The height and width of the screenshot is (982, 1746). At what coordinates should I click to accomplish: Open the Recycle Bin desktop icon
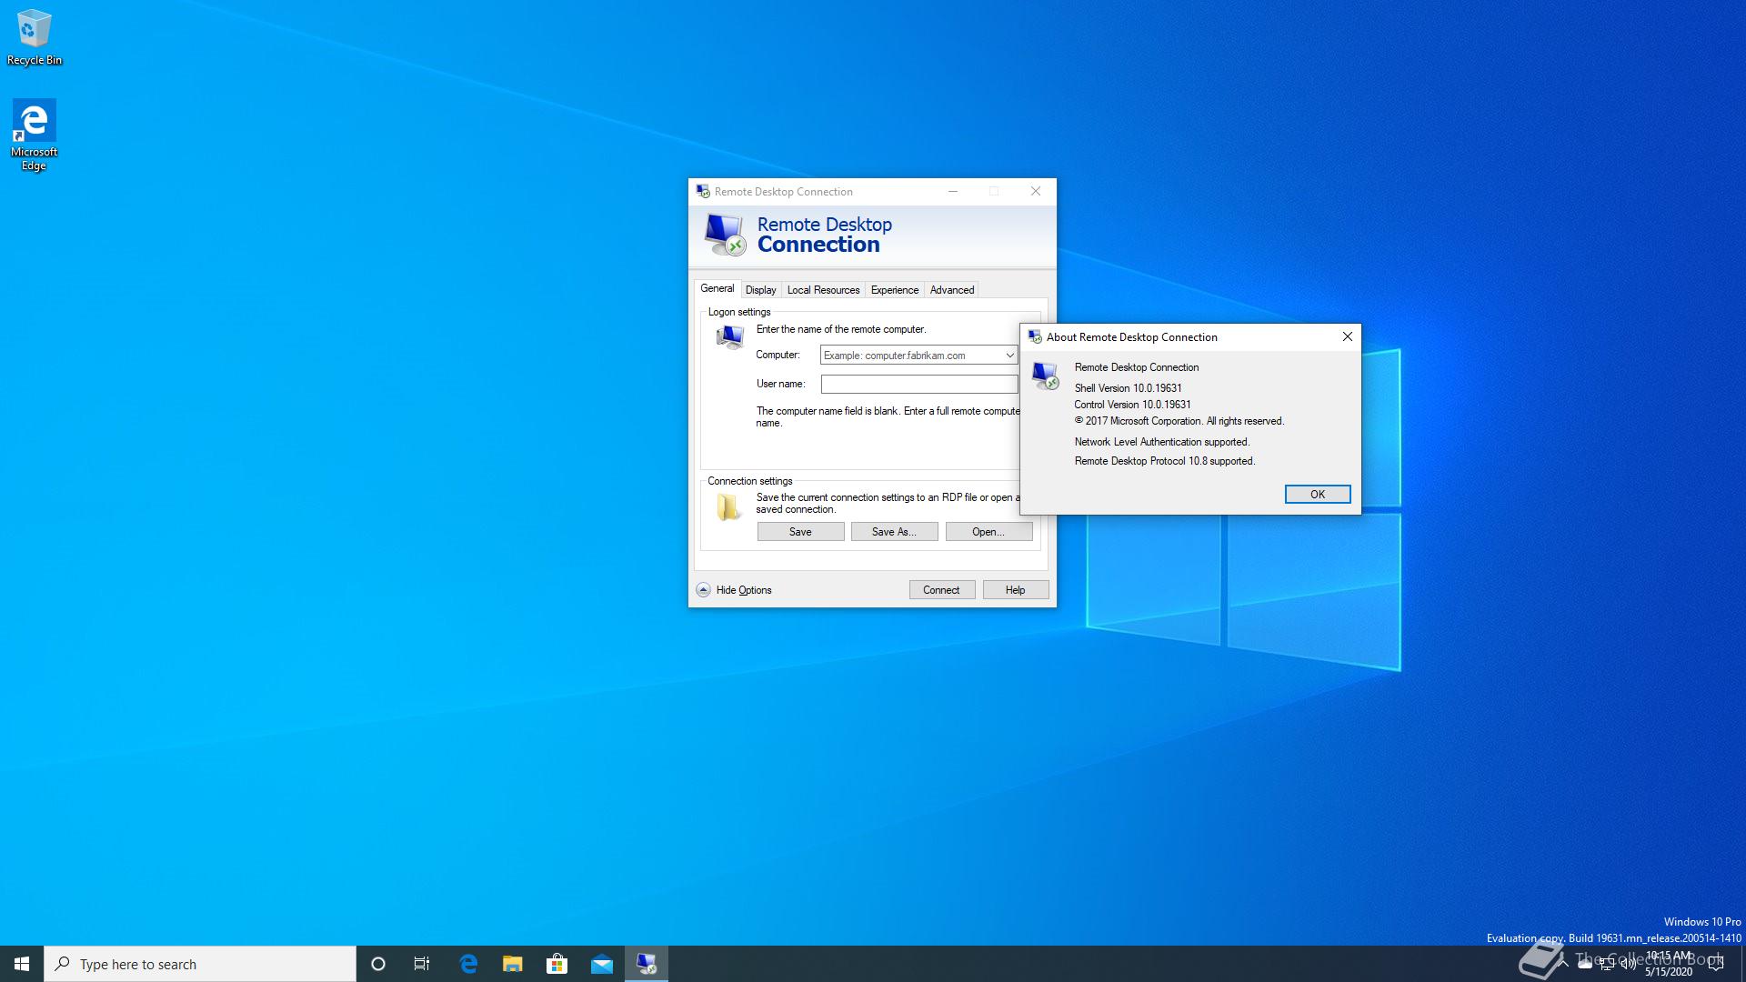(35, 38)
